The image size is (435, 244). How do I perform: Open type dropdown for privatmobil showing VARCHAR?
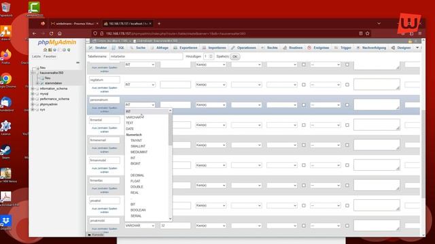140,226
